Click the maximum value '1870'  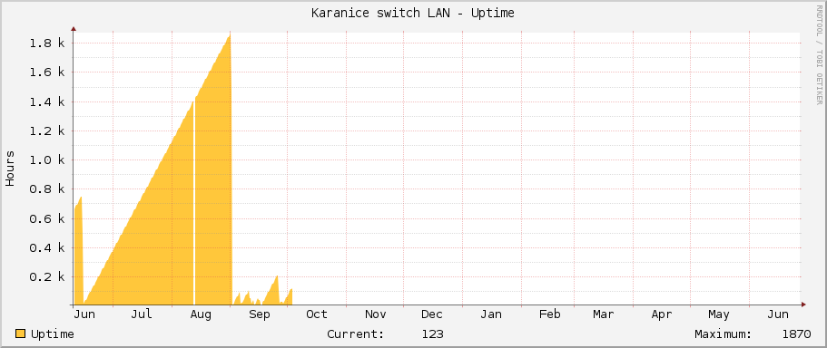point(796,334)
